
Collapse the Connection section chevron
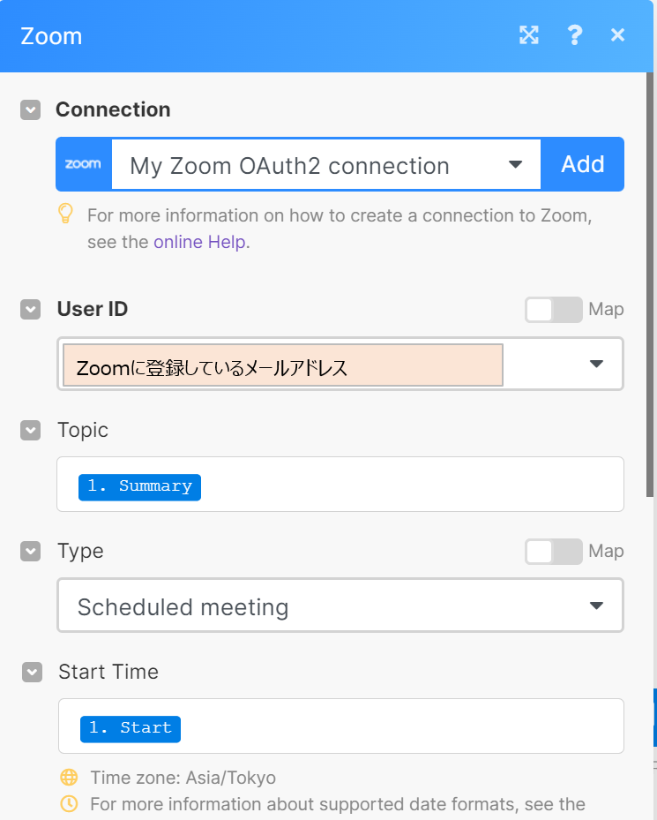pyautogui.click(x=30, y=109)
